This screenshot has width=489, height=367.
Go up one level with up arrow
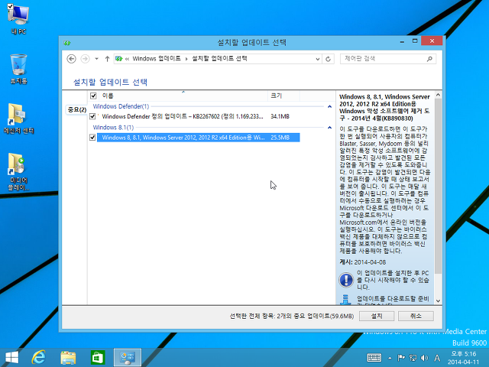tap(107, 59)
